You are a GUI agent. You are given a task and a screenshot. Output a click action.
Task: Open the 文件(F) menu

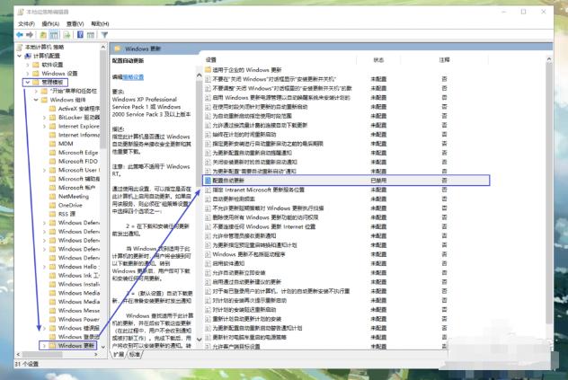(26, 24)
